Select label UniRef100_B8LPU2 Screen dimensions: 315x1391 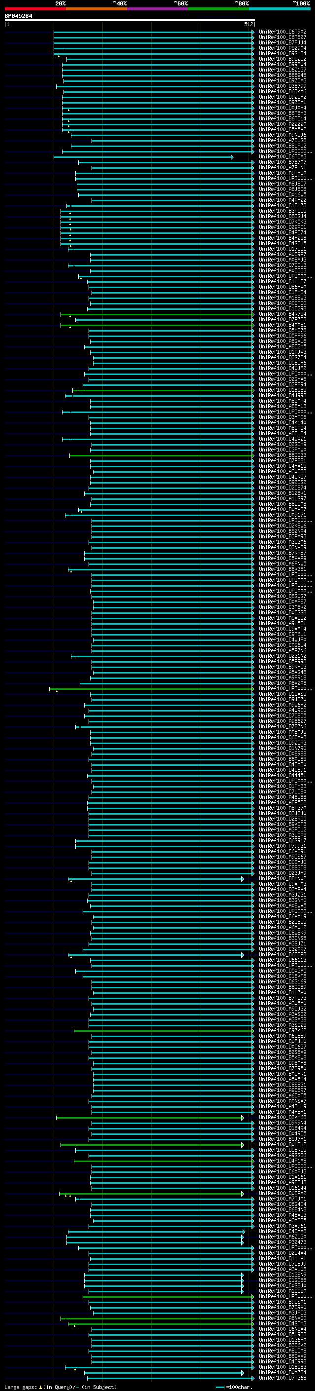click(282, 146)
